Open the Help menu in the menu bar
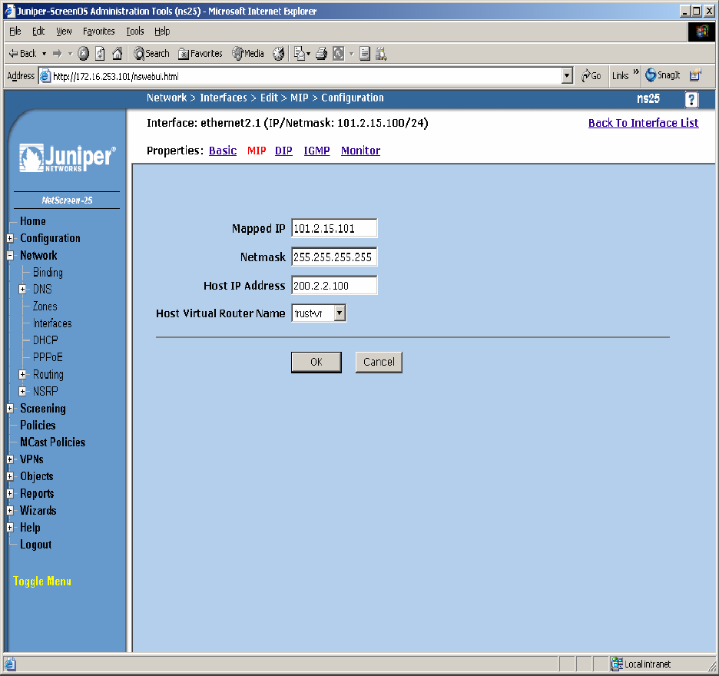The image size is (719, 676). (x=162, y=31)
